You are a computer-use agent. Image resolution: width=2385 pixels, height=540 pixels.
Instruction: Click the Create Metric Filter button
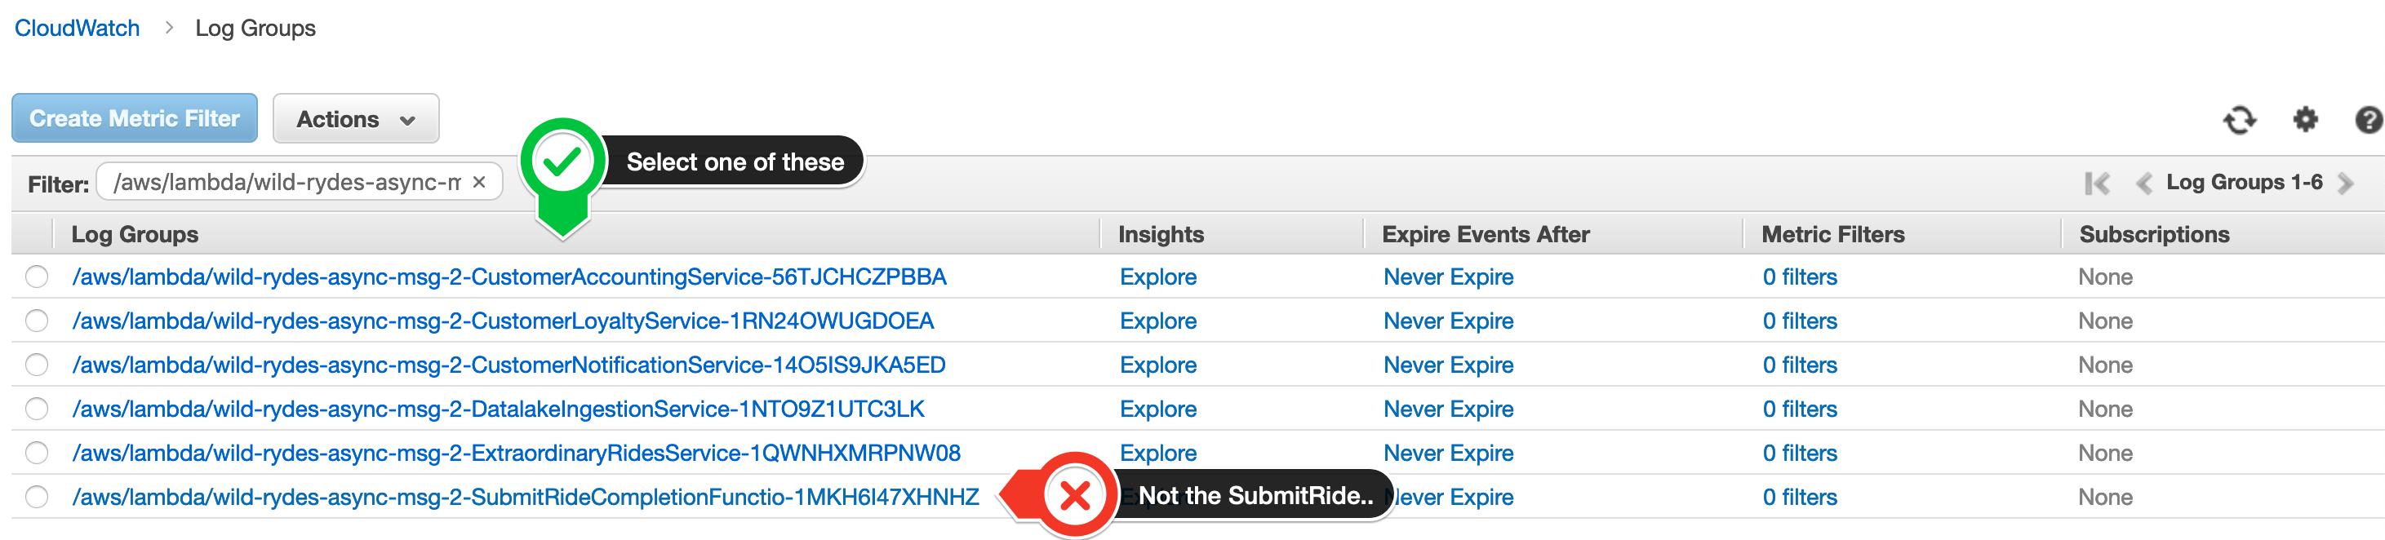click(x=134, y=118)
